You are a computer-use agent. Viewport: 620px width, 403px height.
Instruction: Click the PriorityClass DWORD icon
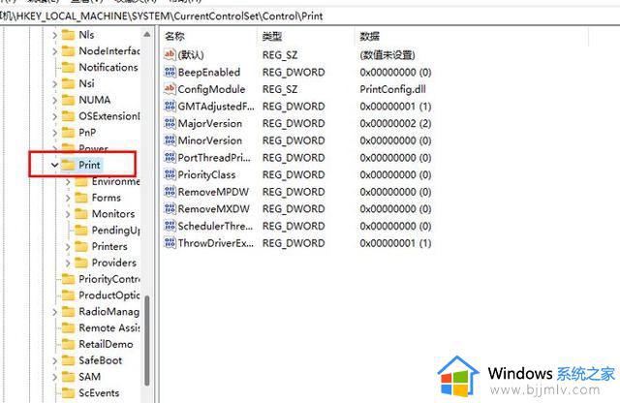(x=170, y=174)
